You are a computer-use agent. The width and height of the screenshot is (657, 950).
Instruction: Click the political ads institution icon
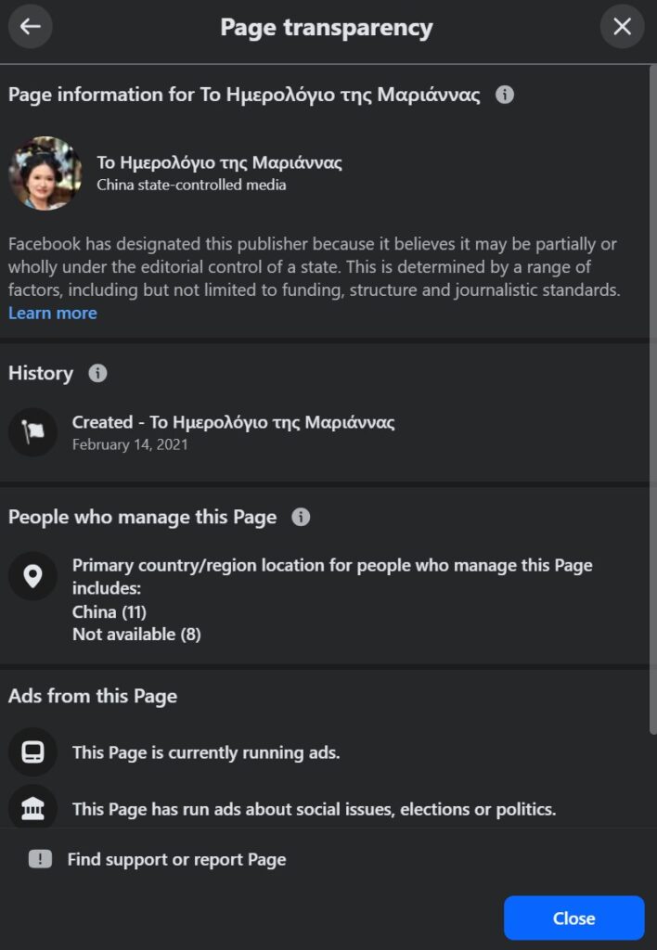pos(32,808)
